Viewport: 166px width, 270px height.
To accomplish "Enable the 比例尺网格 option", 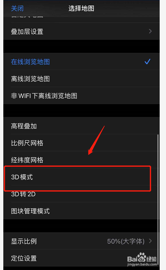I will [81, 143].
